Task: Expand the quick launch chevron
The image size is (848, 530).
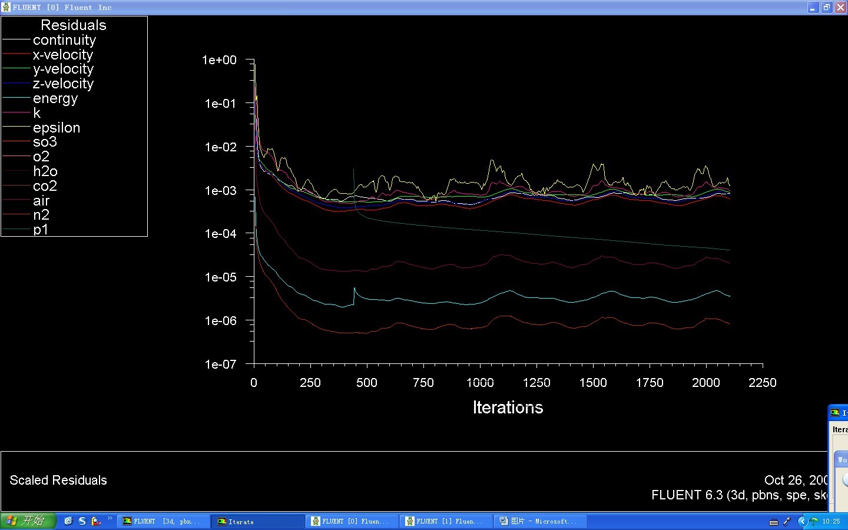Action: (x=110, y=519)
